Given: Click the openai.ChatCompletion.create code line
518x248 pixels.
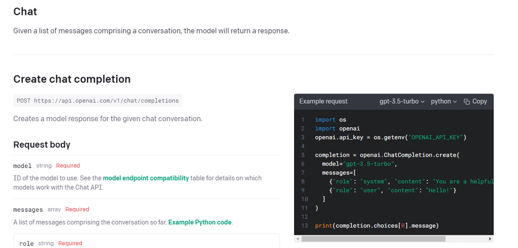Looking at the screenshot, I should pyautogui.click(x=387, y=155).
